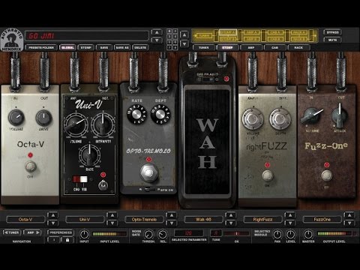Open the Uni-V stomp slot selector
Viewport: 360px width, 270px height.
[x=85, y=219]
